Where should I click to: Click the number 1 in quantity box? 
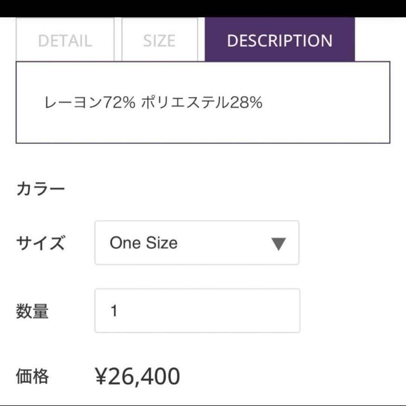coord(114,311)
